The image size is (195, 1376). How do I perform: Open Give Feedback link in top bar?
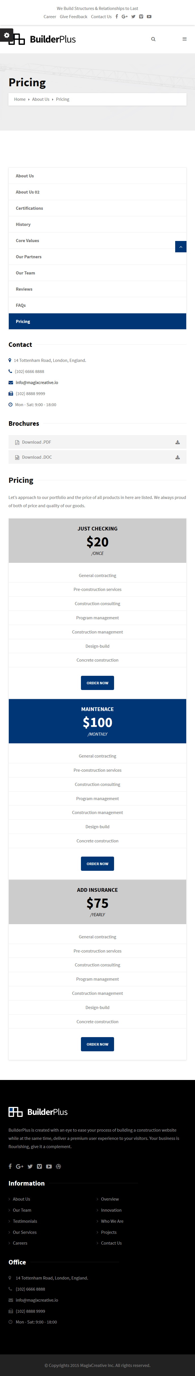tap(74, 16)
